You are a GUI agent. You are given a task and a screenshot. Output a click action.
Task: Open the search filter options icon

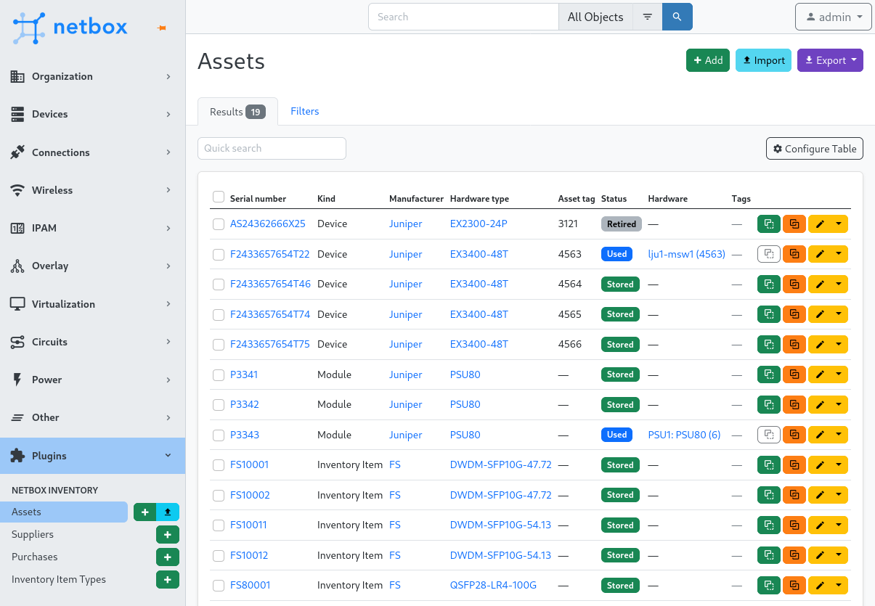647,17
